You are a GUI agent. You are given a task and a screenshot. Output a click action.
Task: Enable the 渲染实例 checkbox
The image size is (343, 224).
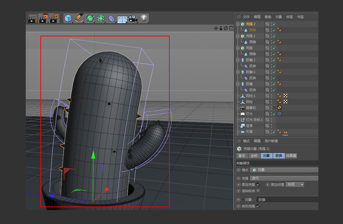click(x=258, y=191)
